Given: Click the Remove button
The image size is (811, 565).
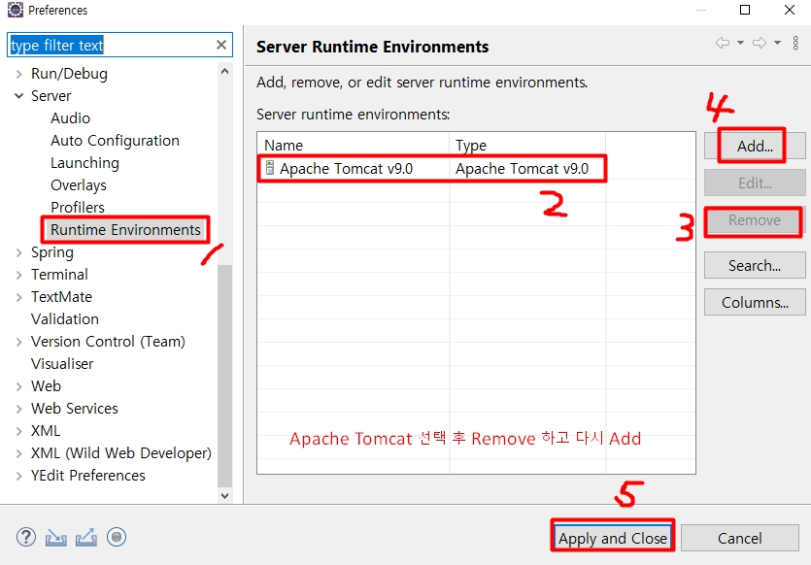Looking at the screenshot, I should (x=755, y=220).
